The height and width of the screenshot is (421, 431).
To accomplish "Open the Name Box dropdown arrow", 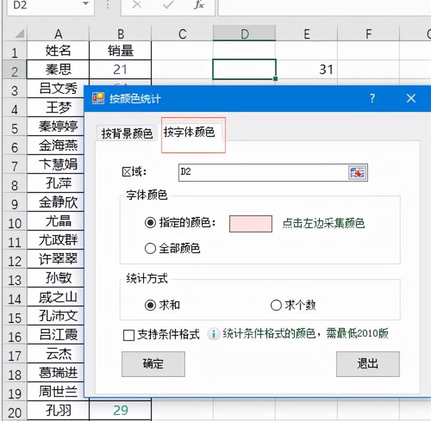I will point(86,4).
